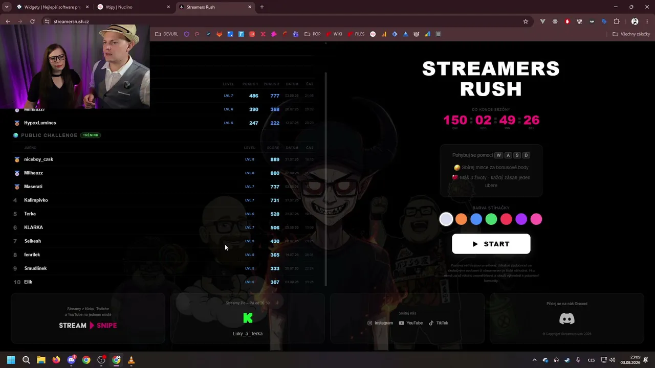655x368 pixels.
Task: Open Windows taskbar search
Action: click(26, 360)
